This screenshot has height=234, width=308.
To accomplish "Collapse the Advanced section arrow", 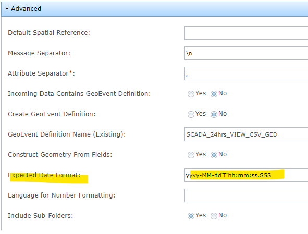I will point(7,9).
